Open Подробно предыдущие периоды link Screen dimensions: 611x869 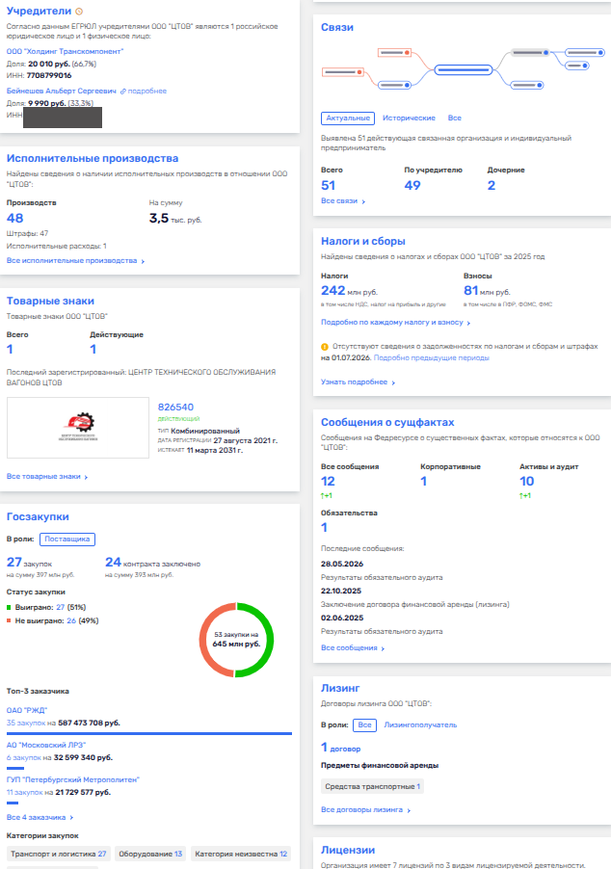(432, 357)
